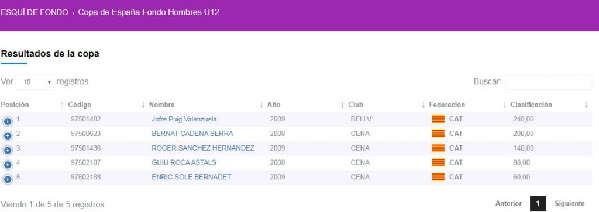Sort the table by Clasificación
This screenshot has height=212, width=599.
click(x=531, y=105)
